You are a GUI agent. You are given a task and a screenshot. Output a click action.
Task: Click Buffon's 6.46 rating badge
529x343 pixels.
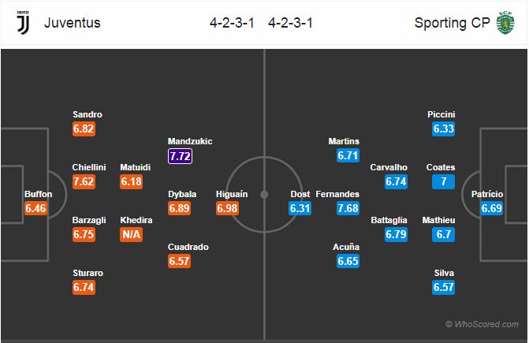click(x=35, y=208)
